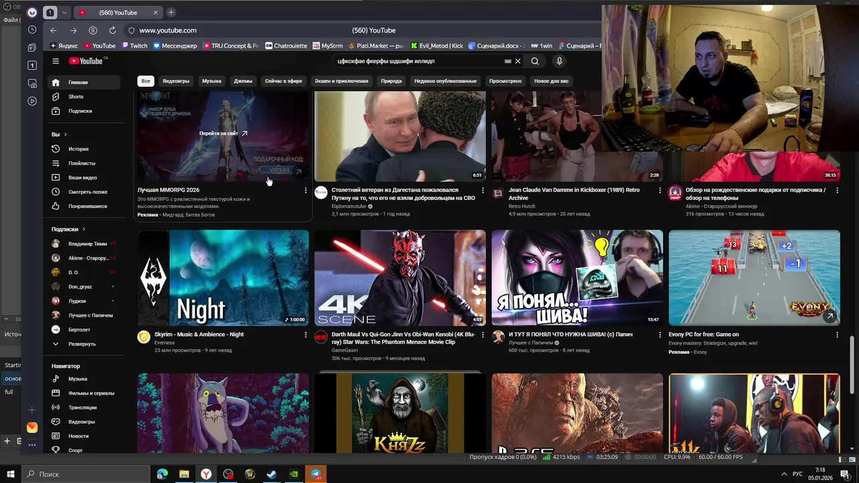Open Фильмы и сериалы in Навигатор
Viewport: 859px width, 483px height.
(x=85, y=393)
